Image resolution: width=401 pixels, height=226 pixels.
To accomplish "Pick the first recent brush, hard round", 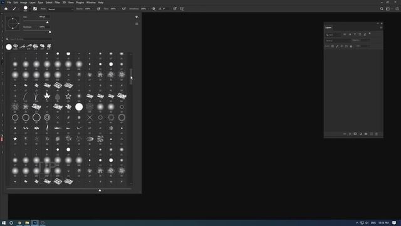I will (x=9, y=46).
